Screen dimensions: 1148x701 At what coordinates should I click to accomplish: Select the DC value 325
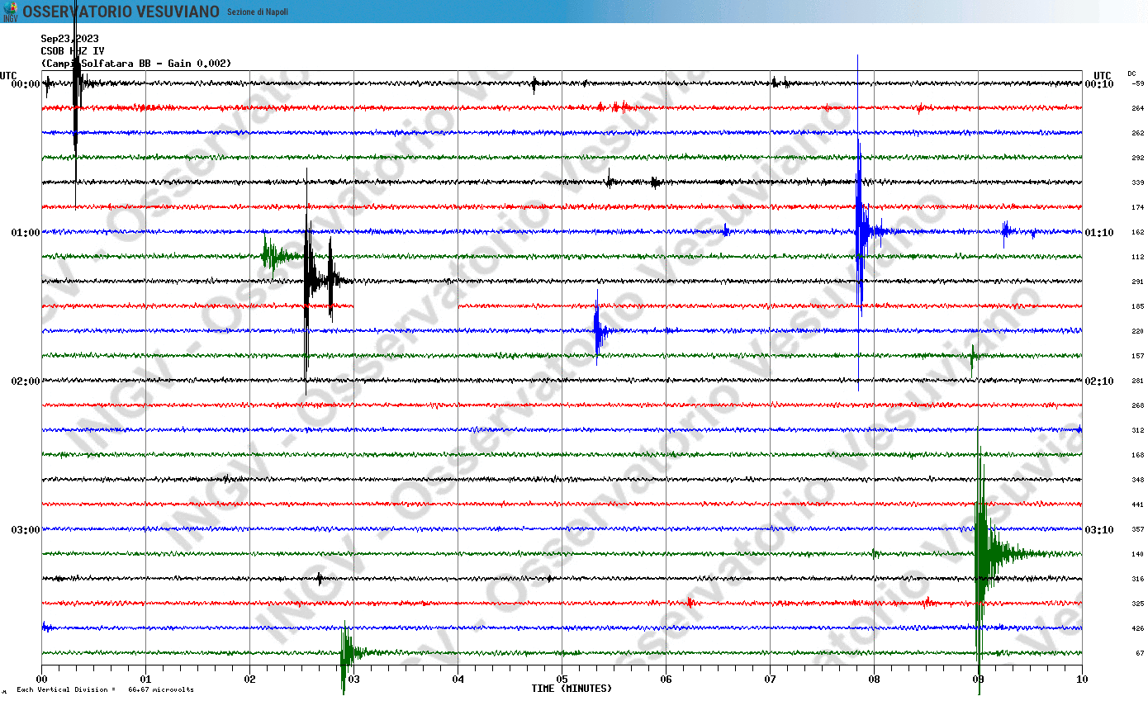click(x=1137, y=604)
